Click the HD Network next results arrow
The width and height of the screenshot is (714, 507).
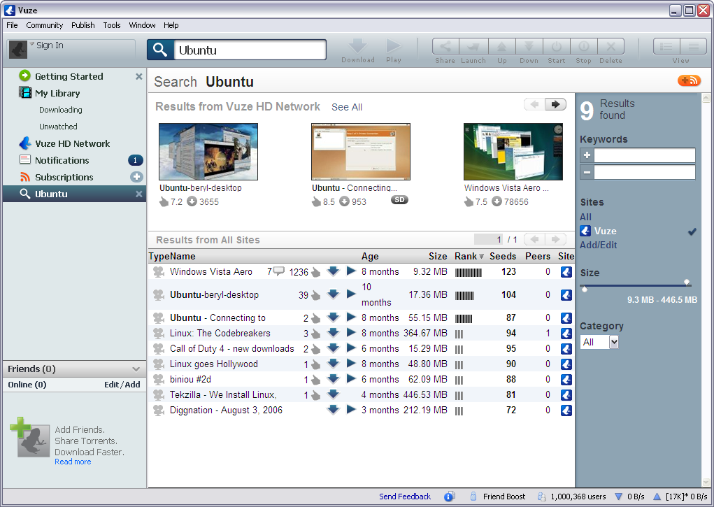point(555,104)
